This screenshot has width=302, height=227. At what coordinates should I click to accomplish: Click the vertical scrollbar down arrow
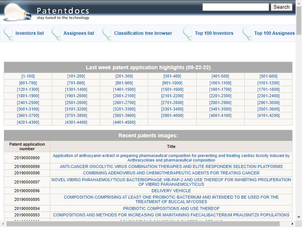pos(299,217)
